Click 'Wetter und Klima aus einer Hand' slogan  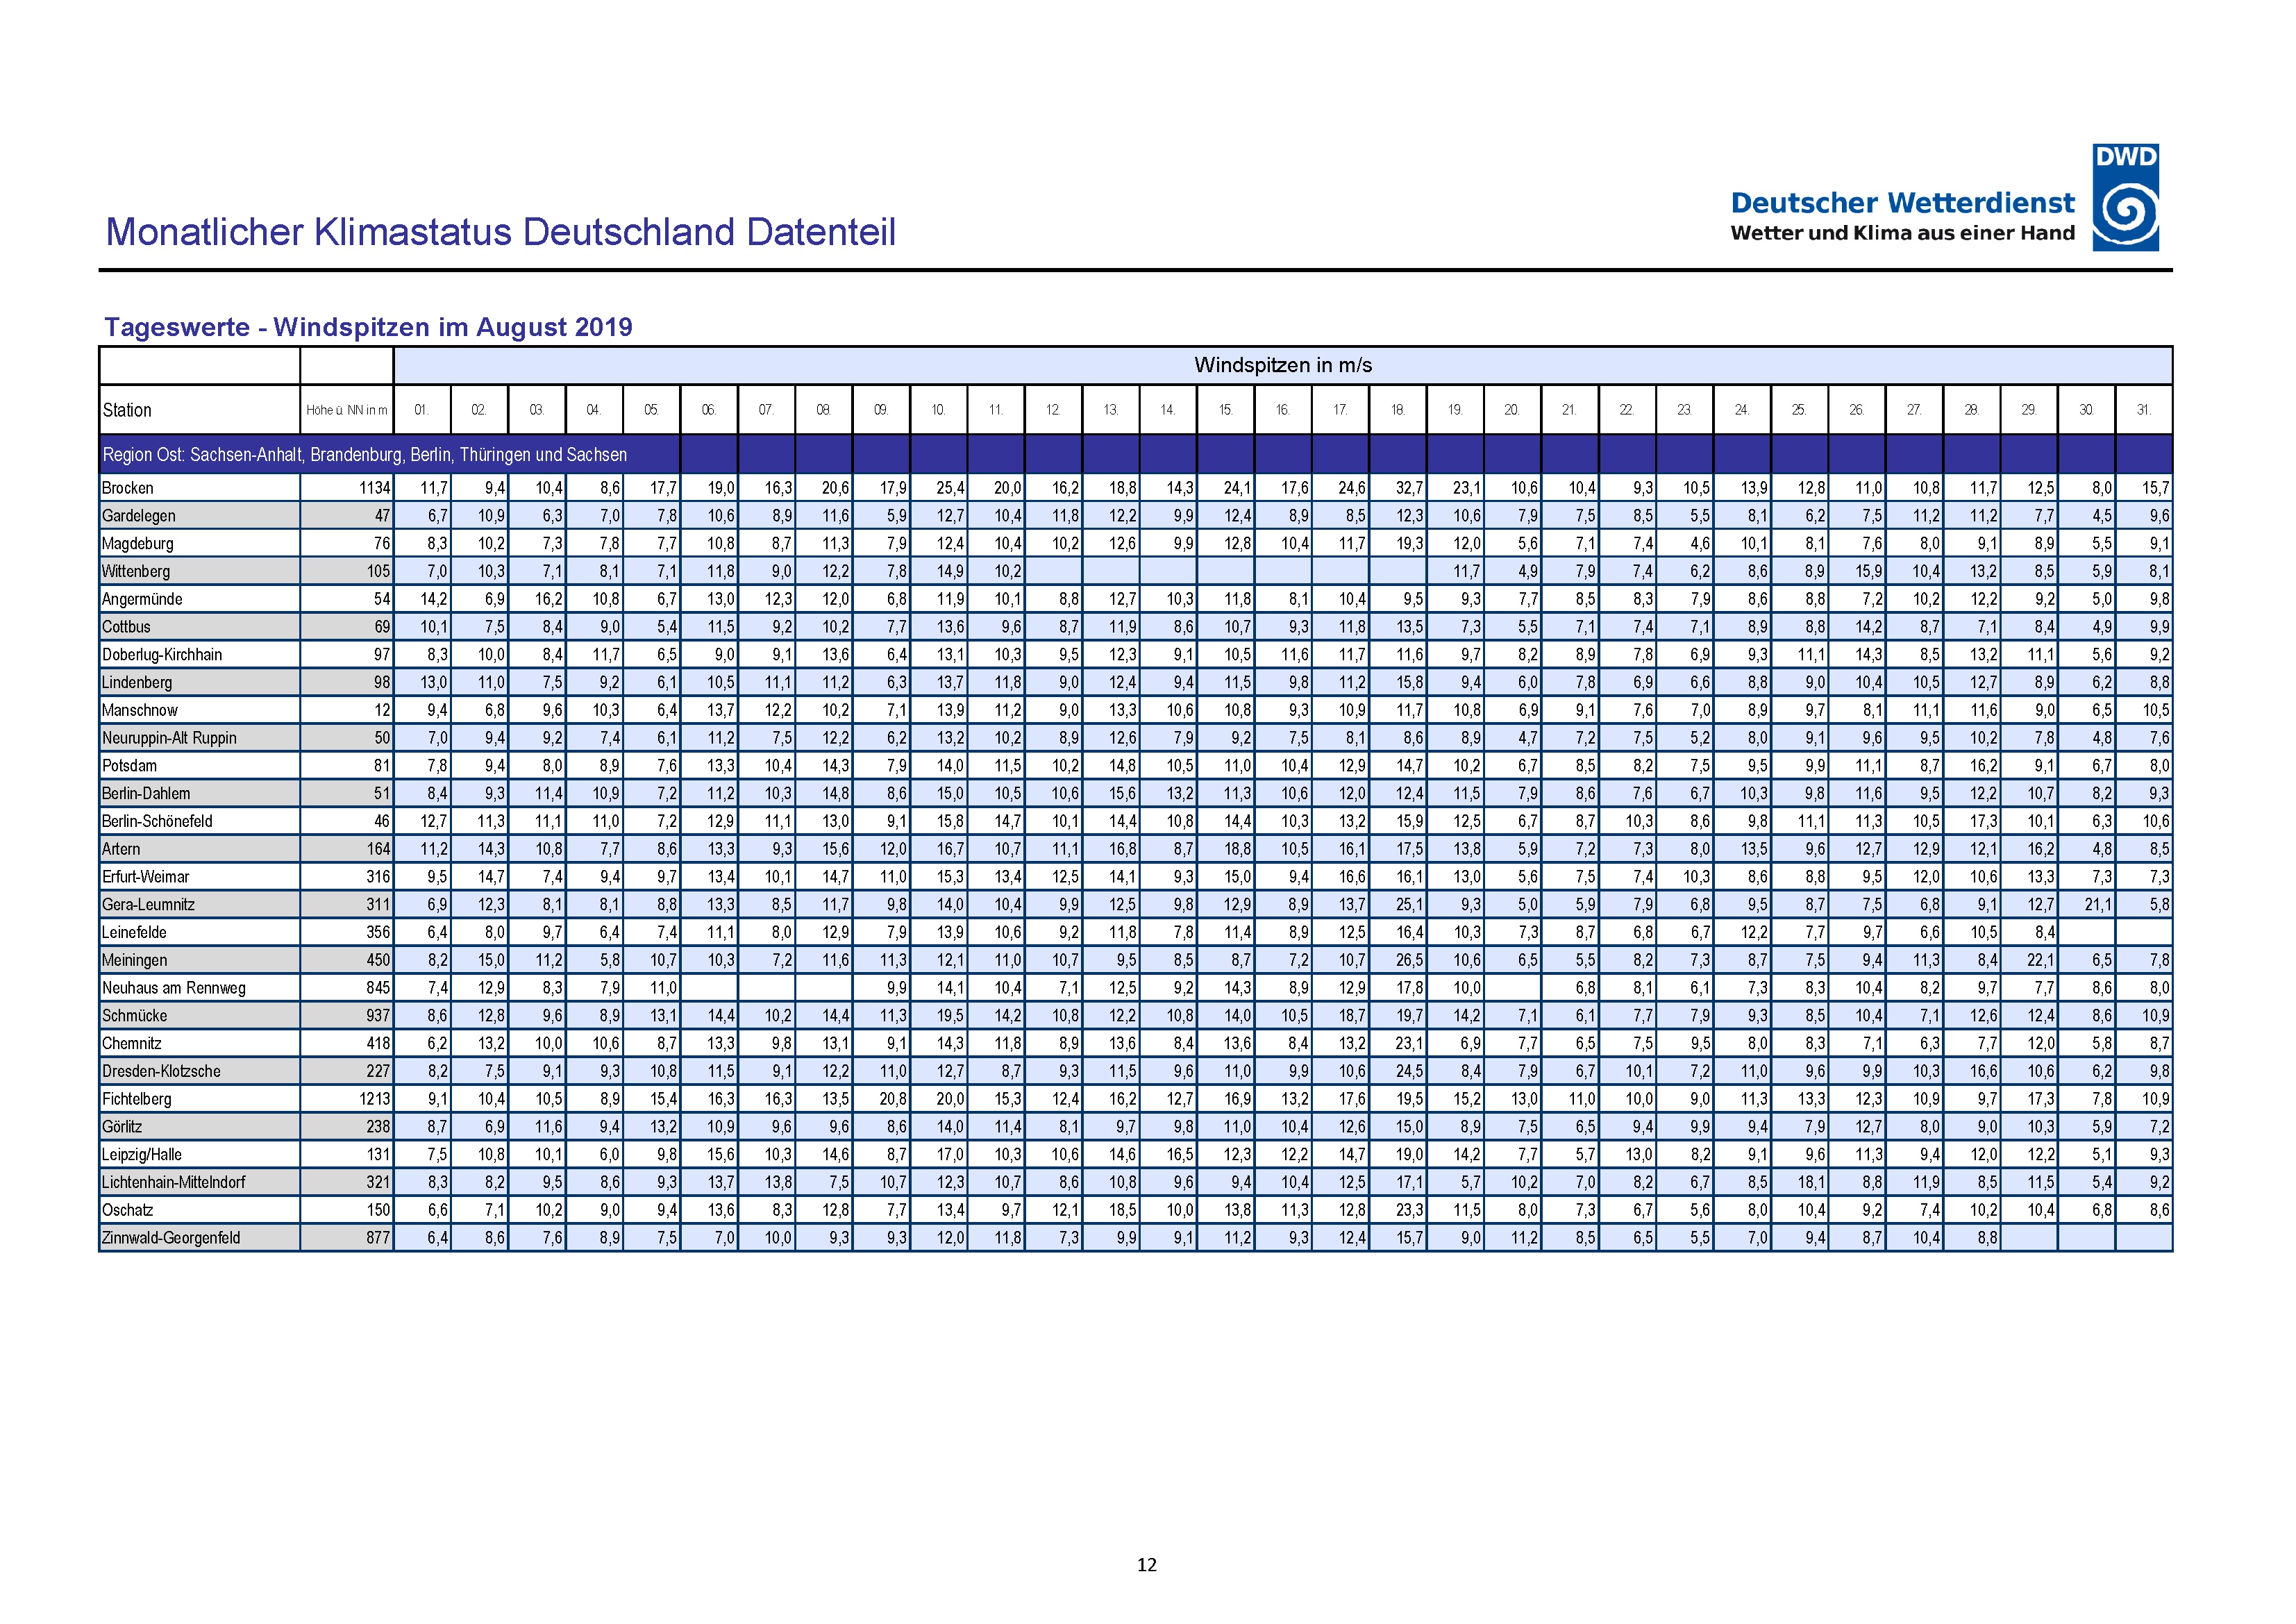(1903, 233)
